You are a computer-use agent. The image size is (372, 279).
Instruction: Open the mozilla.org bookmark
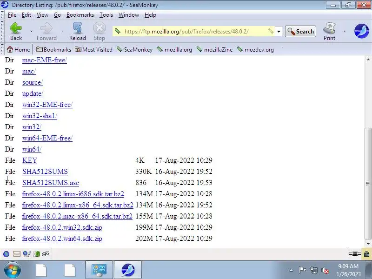pyautogui.click(x=175, y=50)
